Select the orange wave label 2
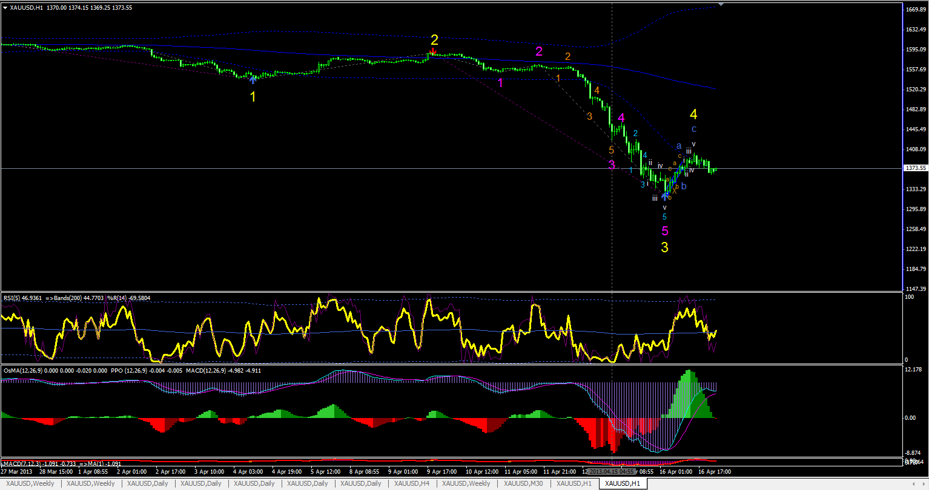This screenshot has width=929, height=490. pyautogui.click(x=567, y=57)
